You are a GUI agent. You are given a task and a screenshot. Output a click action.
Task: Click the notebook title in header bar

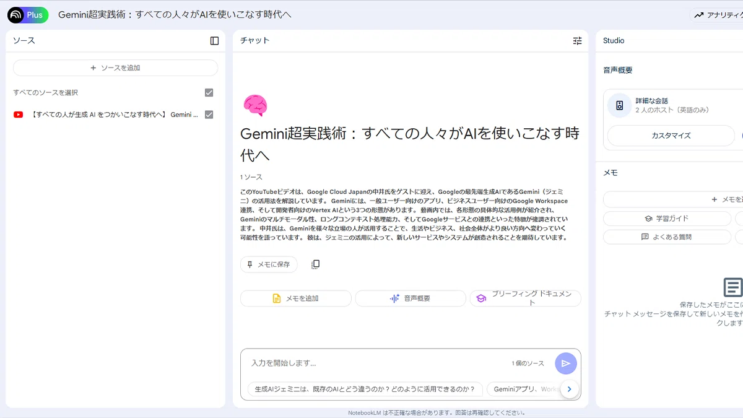[175, 15]
